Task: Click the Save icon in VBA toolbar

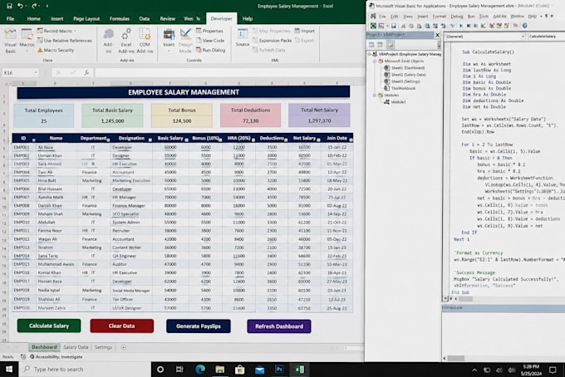Action: [x=394, y=26]
